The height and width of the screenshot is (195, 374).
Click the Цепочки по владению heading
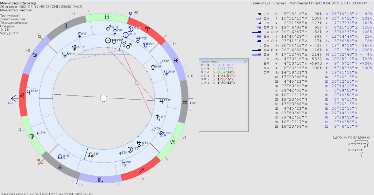(351, 137)
